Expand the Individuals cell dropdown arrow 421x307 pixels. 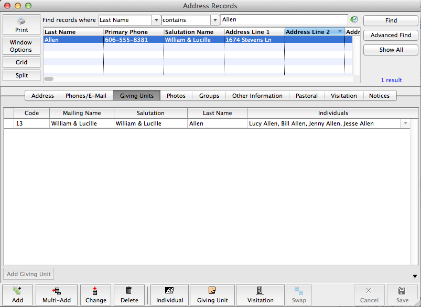pos(405,123)
